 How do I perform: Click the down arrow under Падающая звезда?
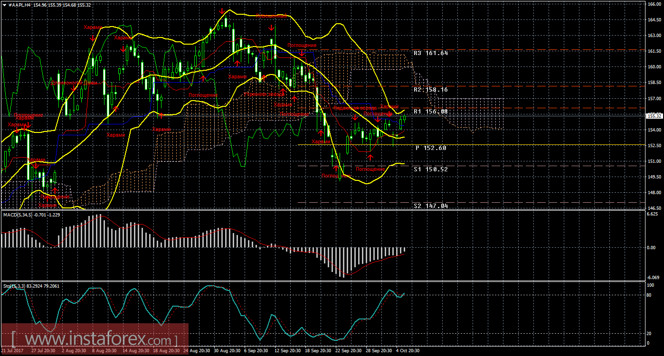355,117
